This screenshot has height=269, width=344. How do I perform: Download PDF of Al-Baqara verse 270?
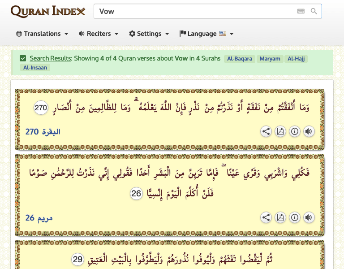point(280,131)
